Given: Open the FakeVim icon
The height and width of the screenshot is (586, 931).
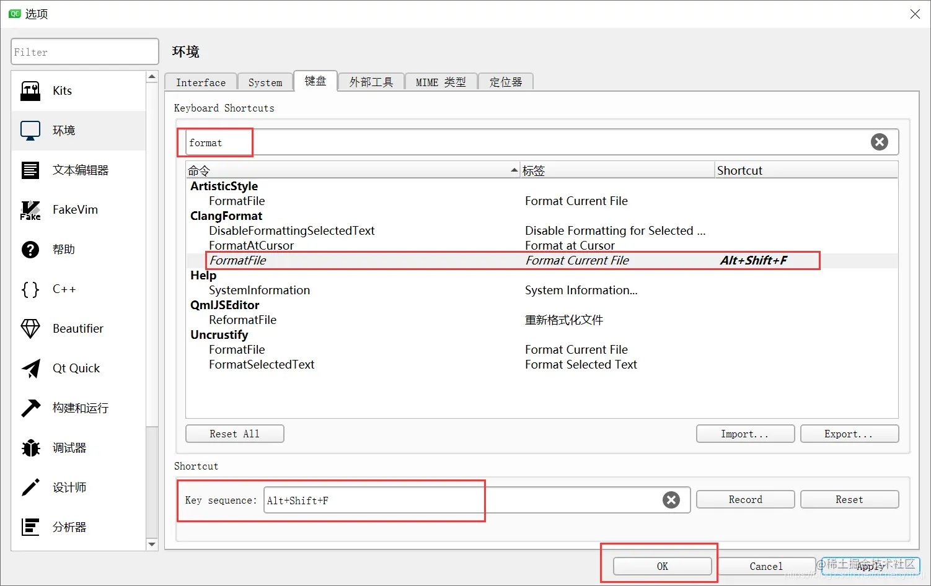Looking at the screenshot, I should tap(30, 210).
